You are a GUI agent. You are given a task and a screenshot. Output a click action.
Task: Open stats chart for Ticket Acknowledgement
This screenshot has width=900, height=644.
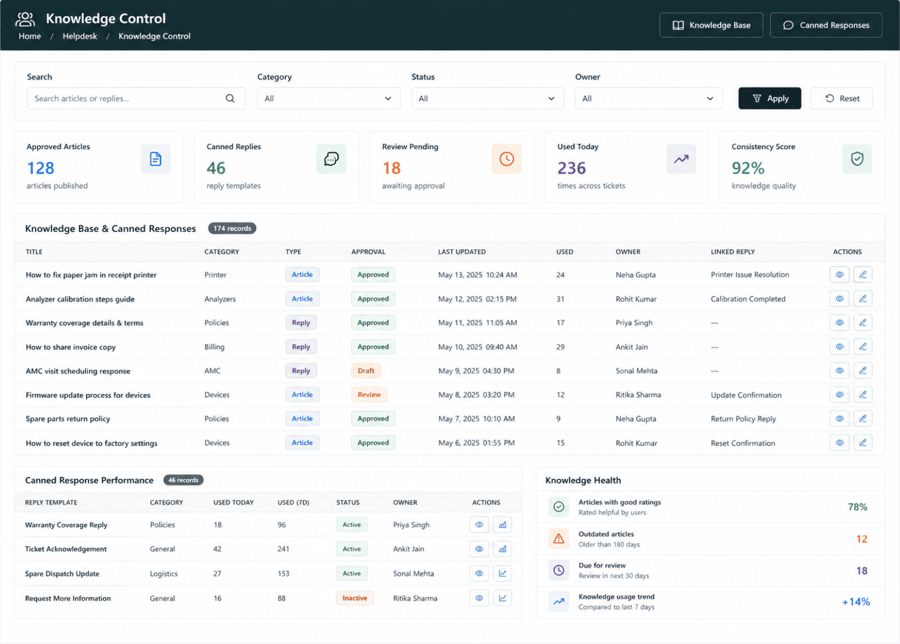click(x=502, y=549)
